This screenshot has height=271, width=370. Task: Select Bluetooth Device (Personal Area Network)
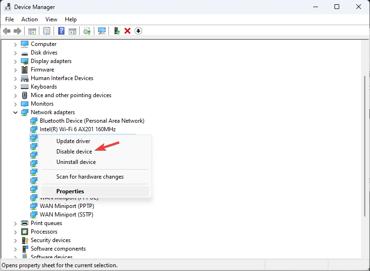point(92,121)
